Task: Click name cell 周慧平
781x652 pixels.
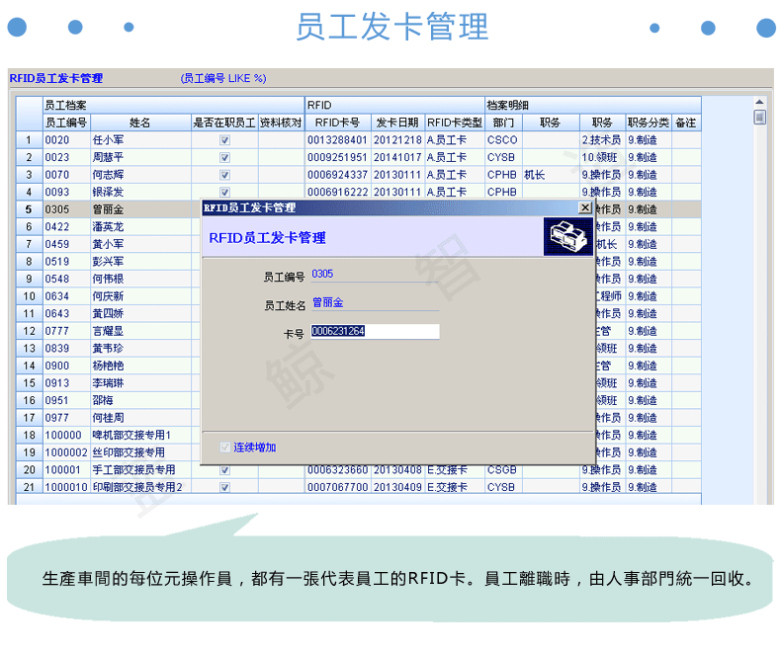Action: coord(140,158)
